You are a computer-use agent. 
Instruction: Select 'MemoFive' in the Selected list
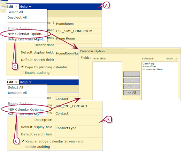tap(149, 66)
